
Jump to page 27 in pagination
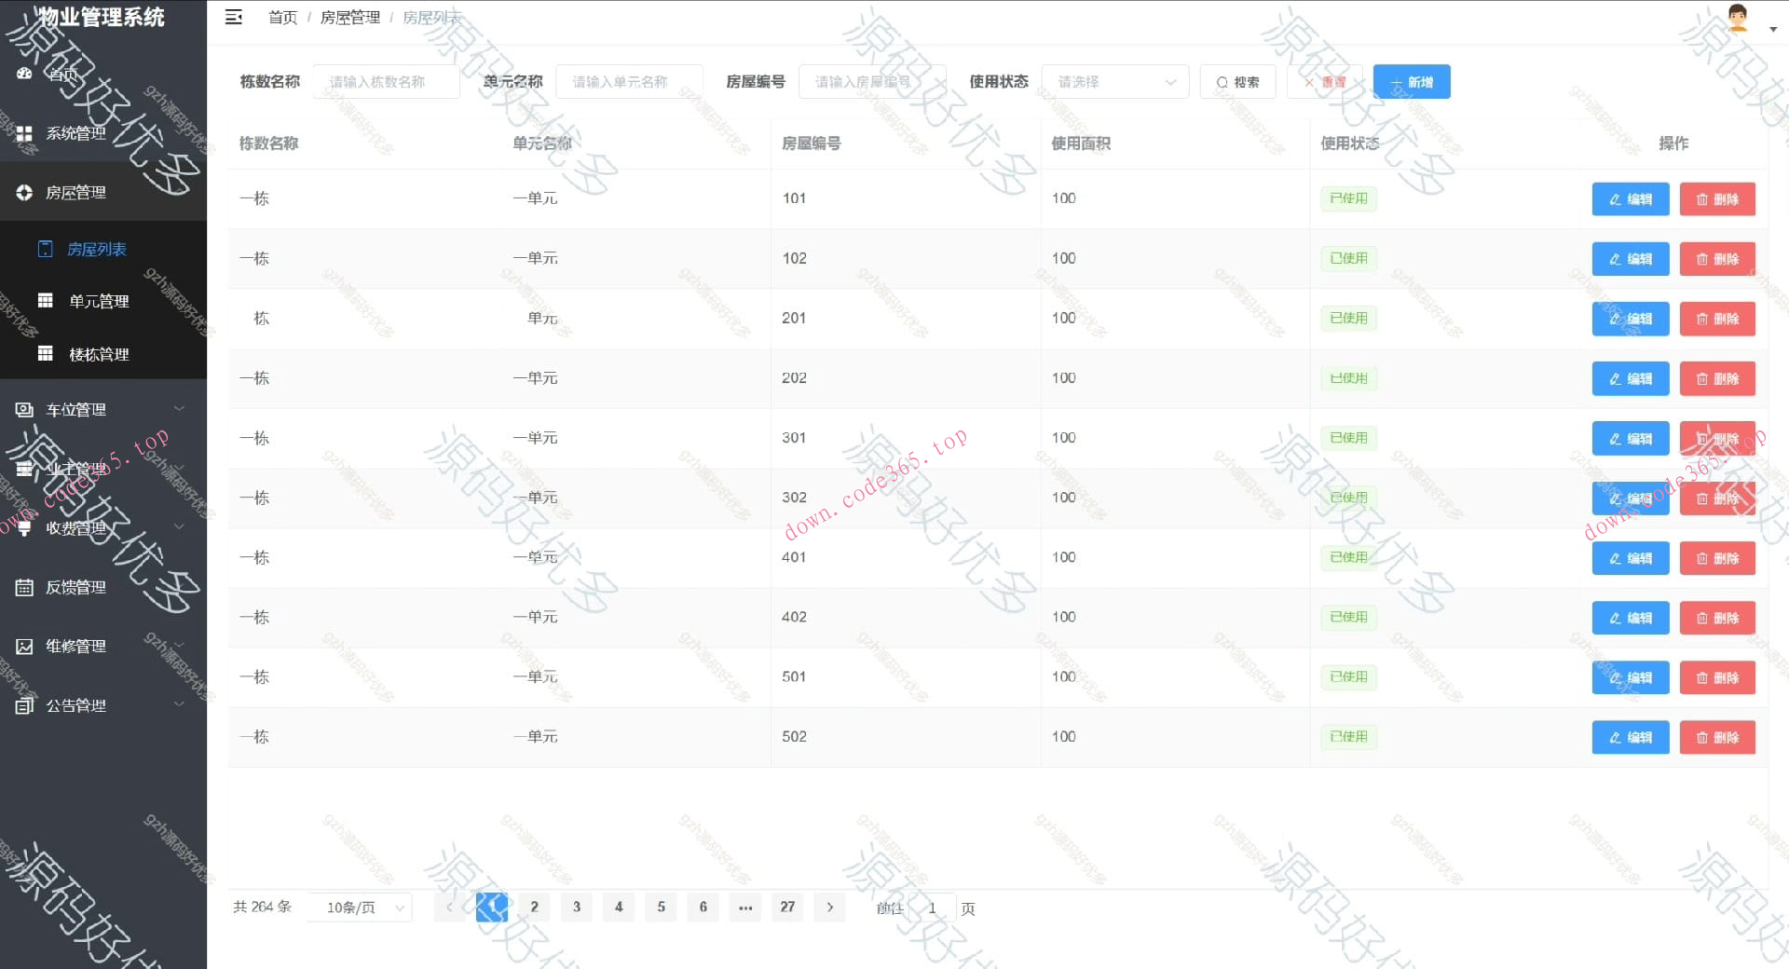coord(787,907)
